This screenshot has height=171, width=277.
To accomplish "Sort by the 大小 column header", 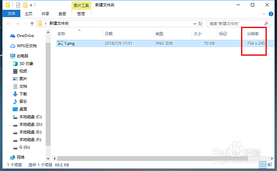I will (197, 34).
